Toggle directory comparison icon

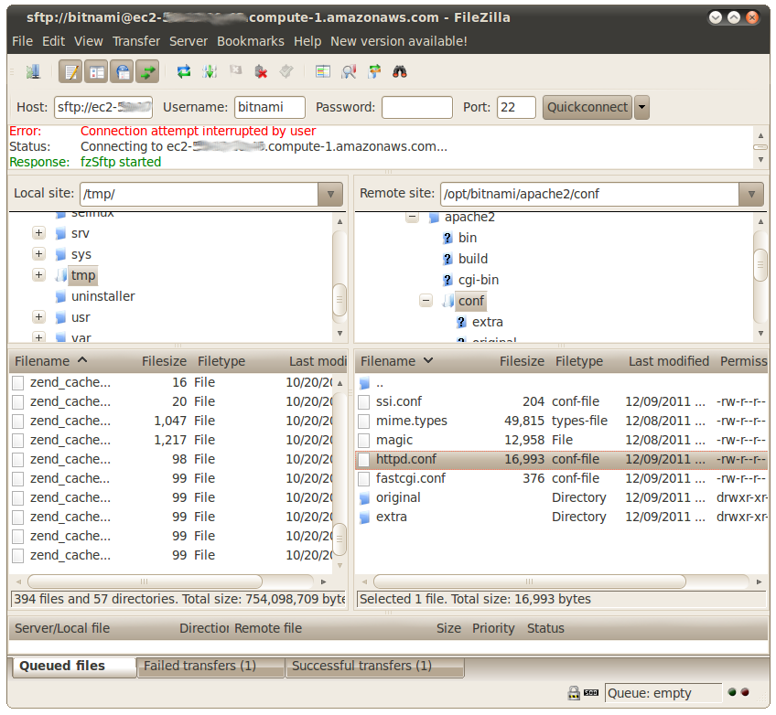(x=349, y=72)
